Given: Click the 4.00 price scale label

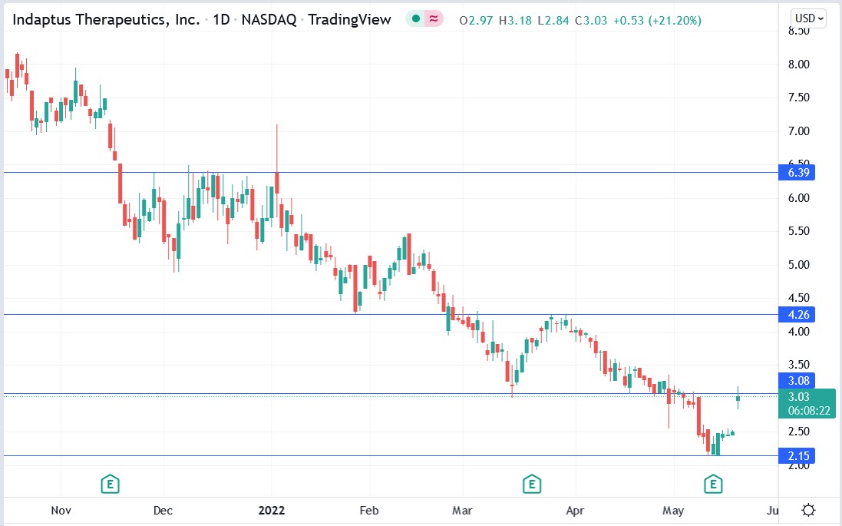Looking at the screenshot, I should tap(798, 332).
